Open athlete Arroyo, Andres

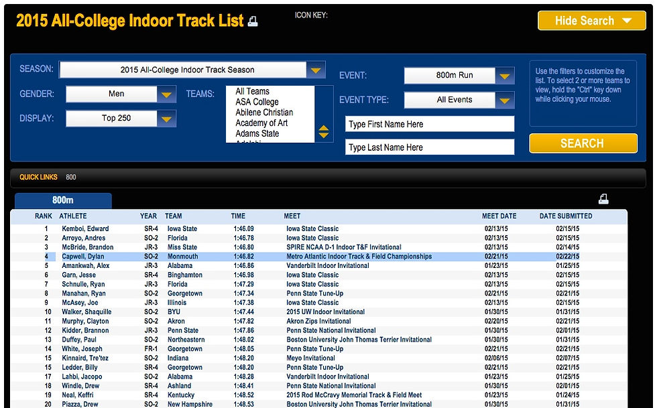coord(83,238)
